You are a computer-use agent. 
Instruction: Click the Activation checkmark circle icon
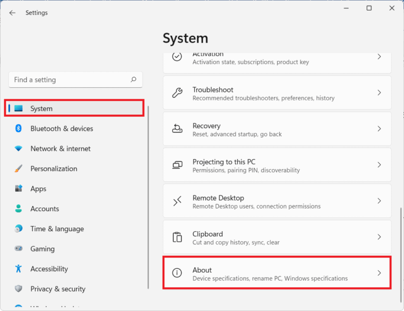pyautogui.click(x=177, y=57)
